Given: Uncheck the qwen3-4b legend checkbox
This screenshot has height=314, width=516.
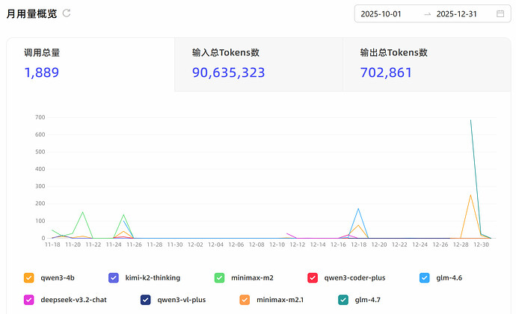Looking at the screenshot, I should tap(29, 278).
